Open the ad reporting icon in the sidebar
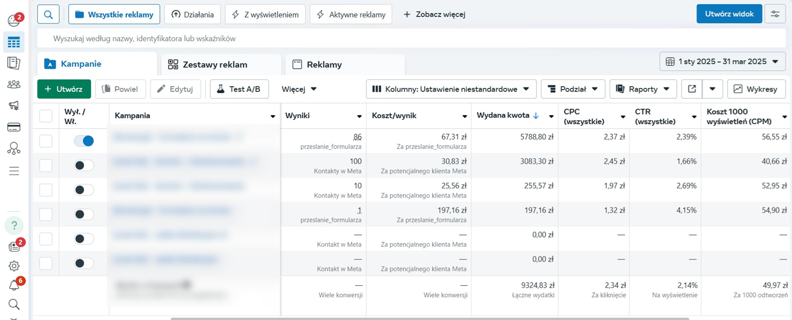792x320 pixels. pyautogui.click(x=14, y=63)
